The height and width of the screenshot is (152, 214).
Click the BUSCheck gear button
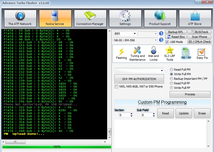coord(199,32)
